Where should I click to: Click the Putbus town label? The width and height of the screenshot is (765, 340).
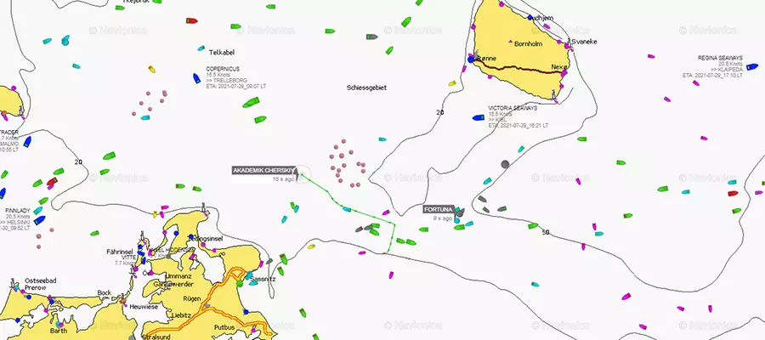(224, 327)
